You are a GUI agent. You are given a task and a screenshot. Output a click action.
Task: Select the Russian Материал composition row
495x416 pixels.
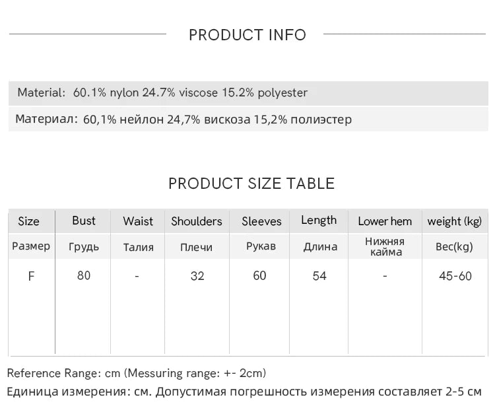pos(248,120)
